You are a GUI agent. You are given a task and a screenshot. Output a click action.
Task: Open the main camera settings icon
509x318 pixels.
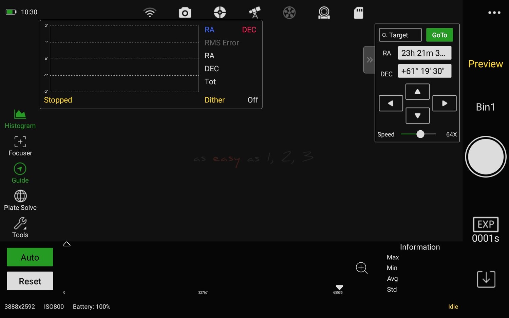[x=185, y=12]
